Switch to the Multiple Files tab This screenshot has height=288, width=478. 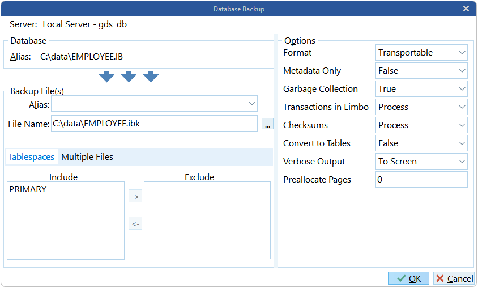click(87, 157)
